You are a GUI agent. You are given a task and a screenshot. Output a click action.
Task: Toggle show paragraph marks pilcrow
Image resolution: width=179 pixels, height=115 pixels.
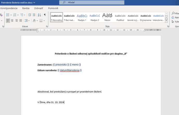pyautogui.click(x=45, y=15)
